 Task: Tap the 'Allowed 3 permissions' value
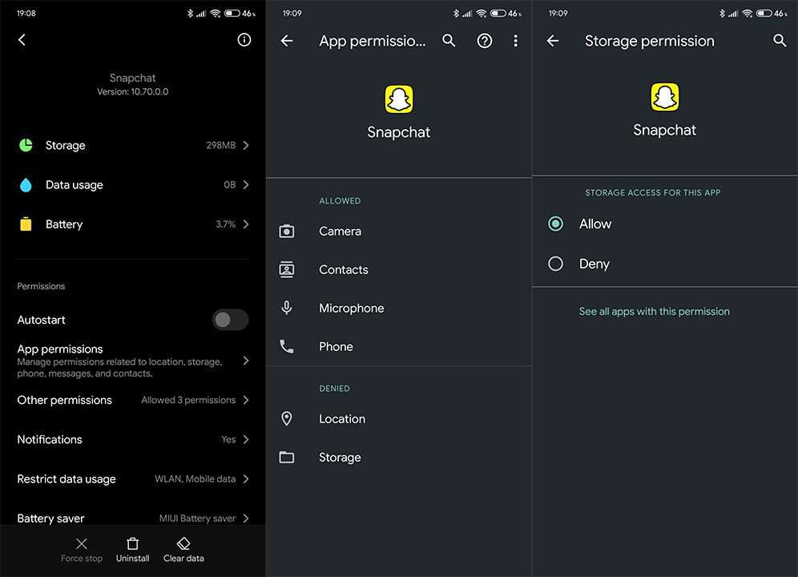pos(188,400)
